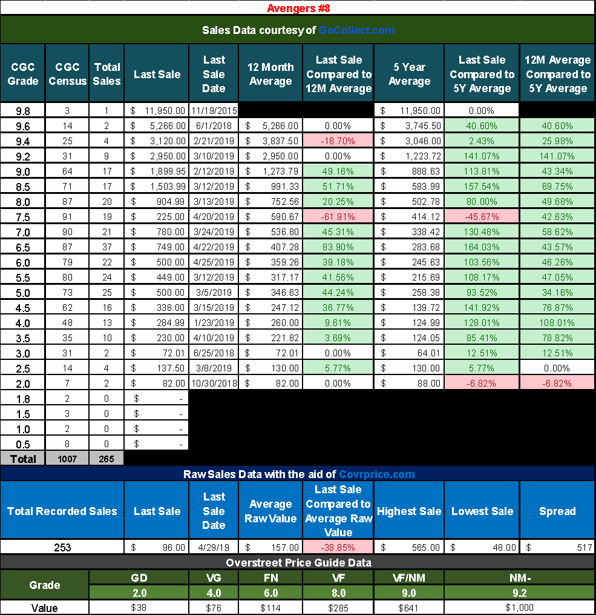Click the Total census value 1007
The image size is (596, 615).
(x=67, y=459)
